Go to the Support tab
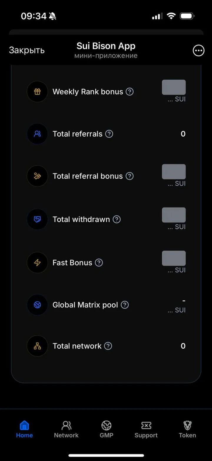 click(x=146, y=429)
